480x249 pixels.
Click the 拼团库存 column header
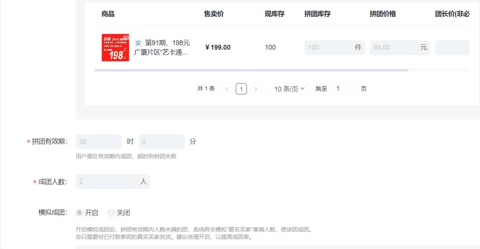coord(317,14)
